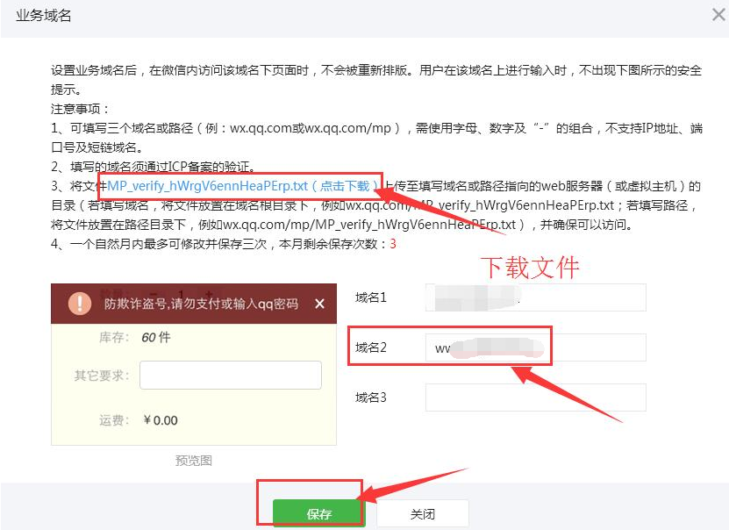This screenshot has width=729, height=530.
Task: Click the 预览图 caption below the preview
Action: click(x=193, y=460)
